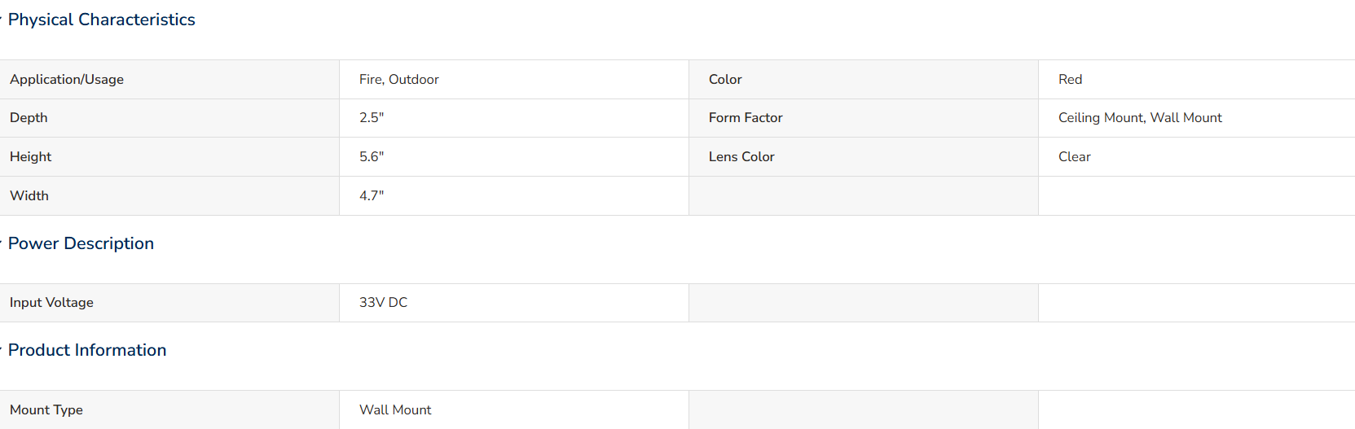Select the 4.7" width value
Image resolution: width=1355 pixels, height=429 pixels.
tap(372, 196)
